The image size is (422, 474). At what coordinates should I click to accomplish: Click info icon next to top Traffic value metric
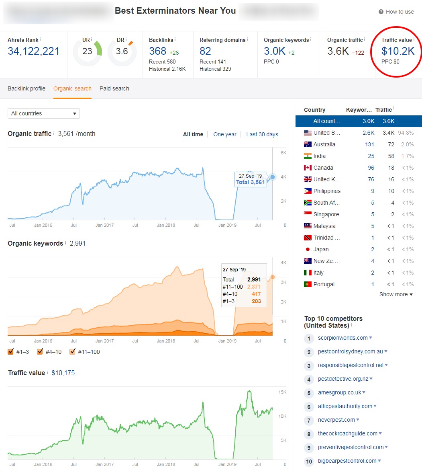click(414, 39)
